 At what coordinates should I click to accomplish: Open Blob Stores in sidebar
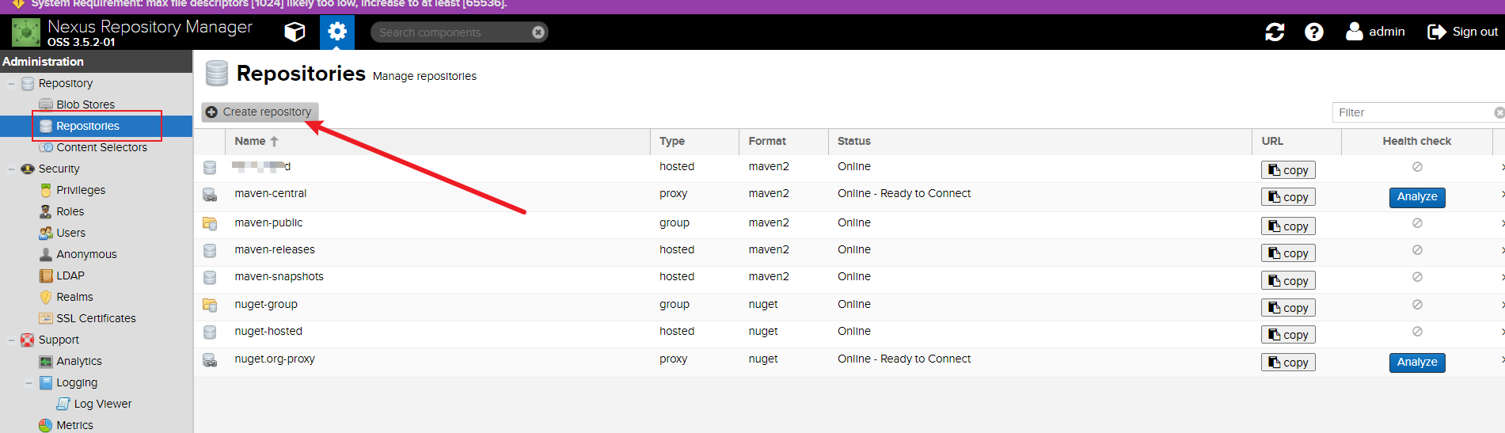tap(85, 104)
